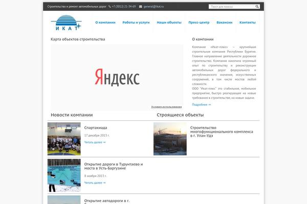Open the О компании menu item
This screenshot has height=204, width=307.
pyautogui.click(x=105, y=22)
